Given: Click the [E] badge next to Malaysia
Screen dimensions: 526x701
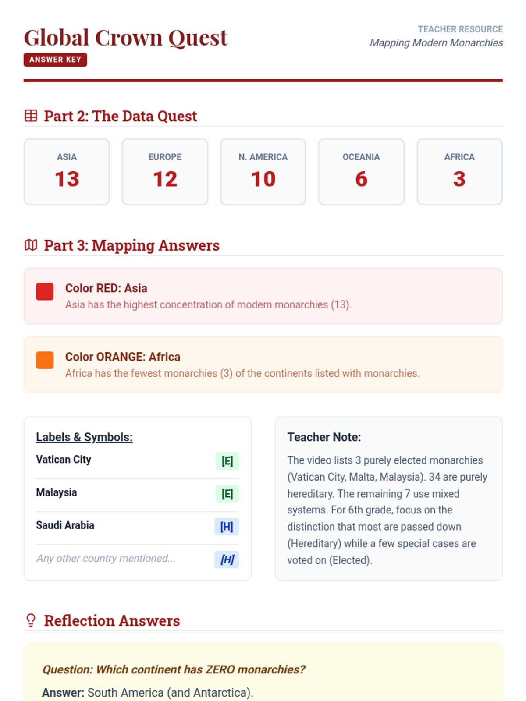Looking at the screenshot, I should click(227, 494).
